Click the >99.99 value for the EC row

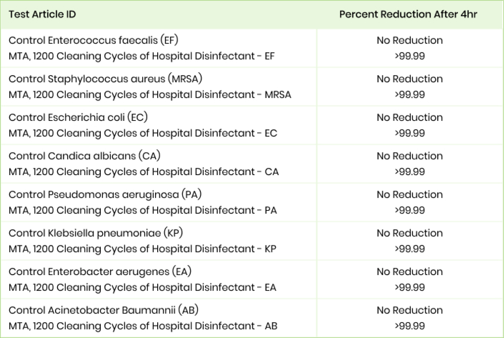409,133
